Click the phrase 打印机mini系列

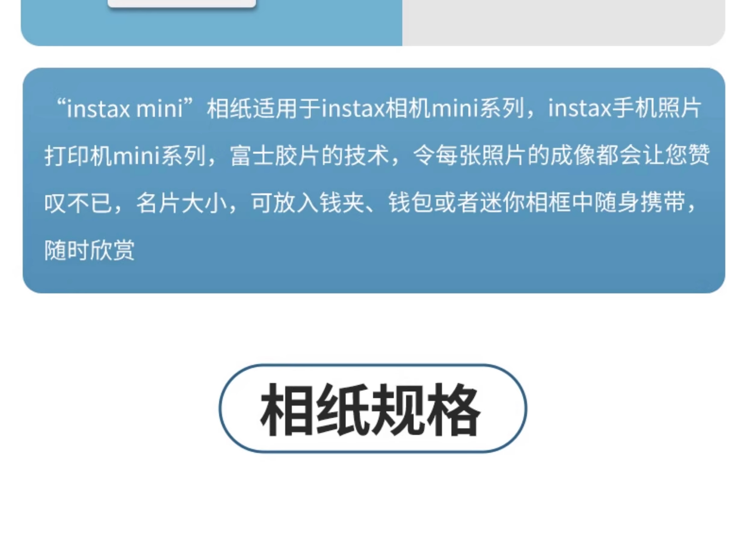click(x=125, y=155)
